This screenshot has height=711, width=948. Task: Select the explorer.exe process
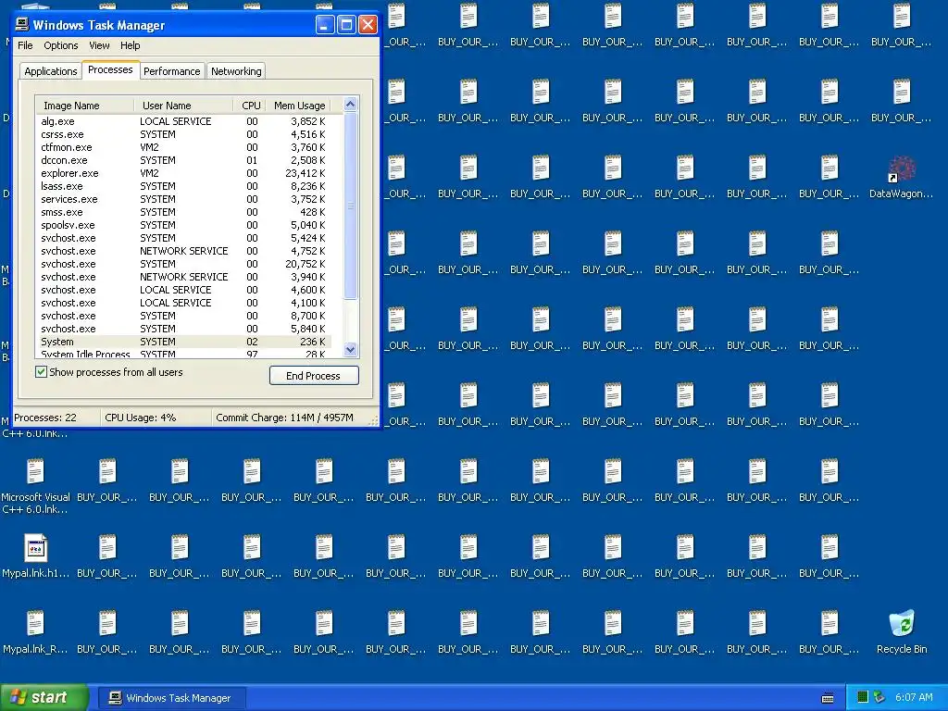pyautogui.click(x=184, y=173)
